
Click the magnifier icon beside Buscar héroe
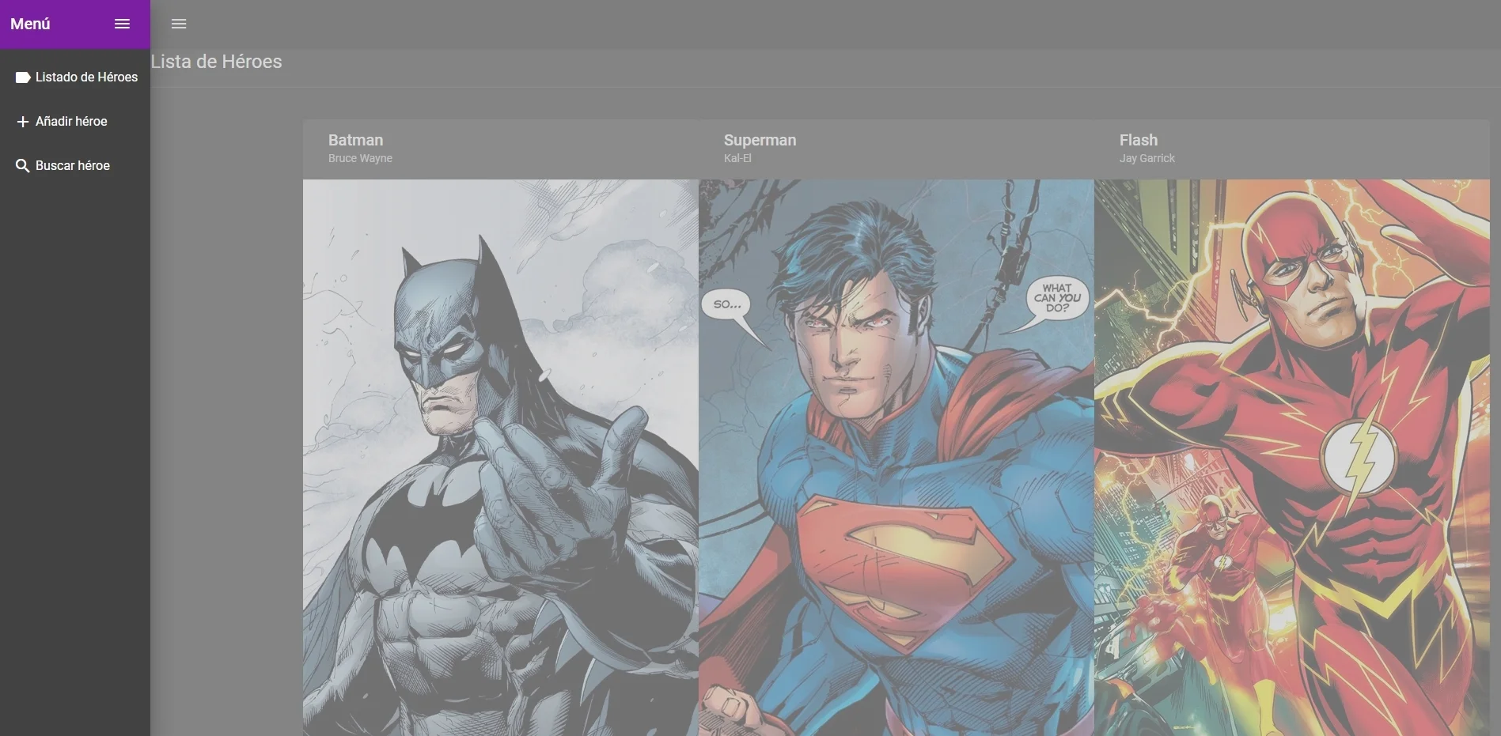coord(23,166)
